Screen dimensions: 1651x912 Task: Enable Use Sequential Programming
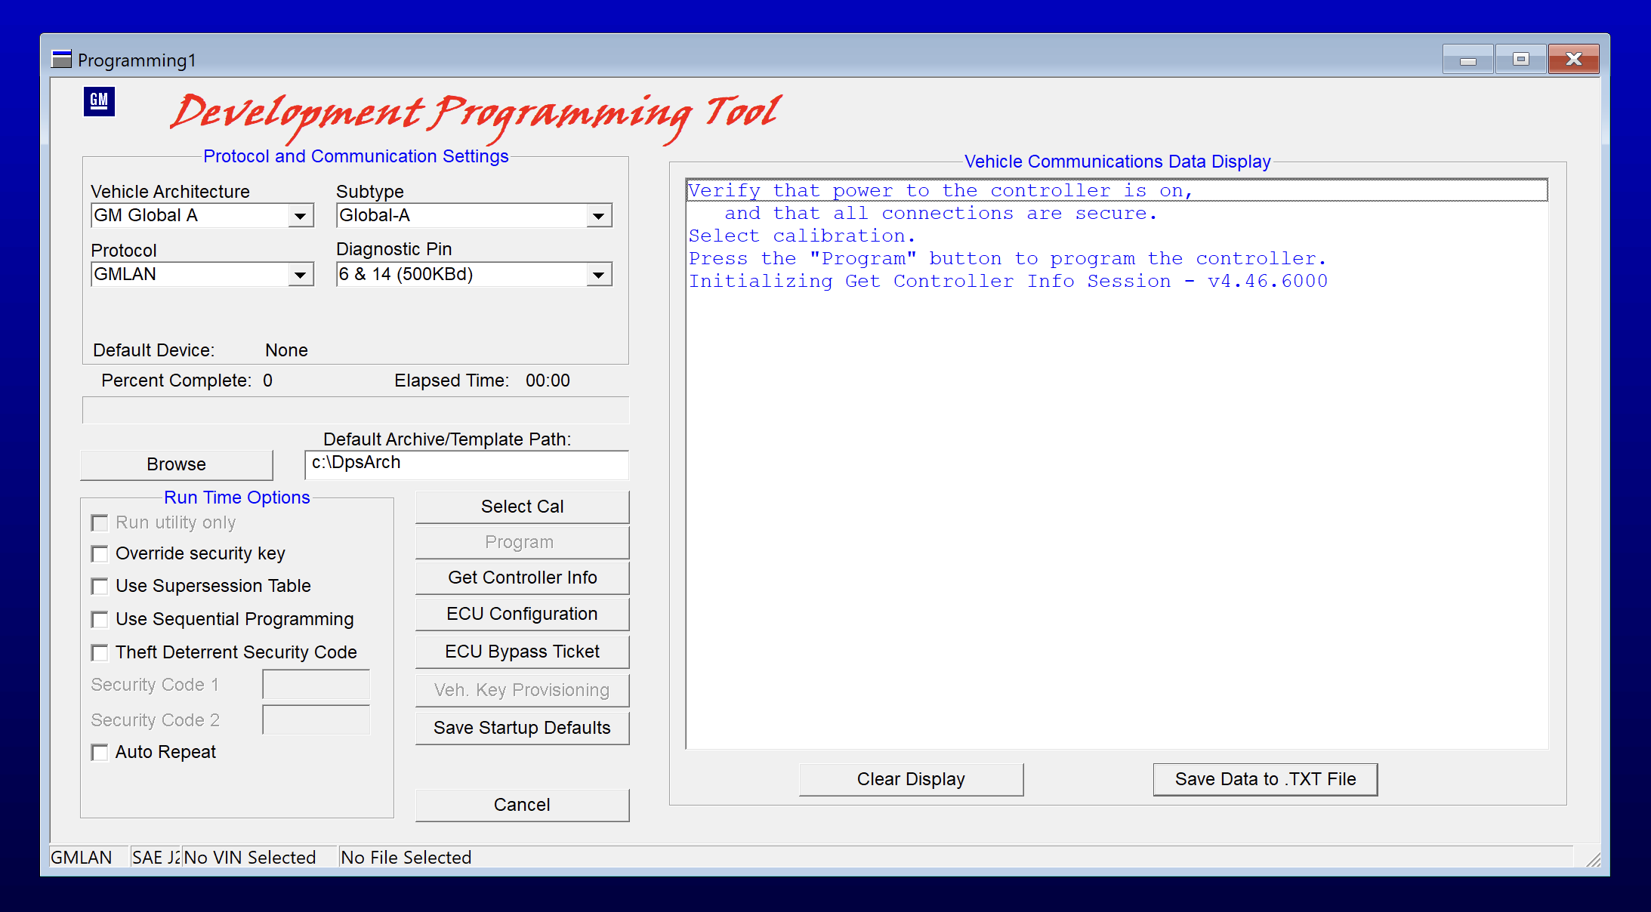[x=99, y=619]
